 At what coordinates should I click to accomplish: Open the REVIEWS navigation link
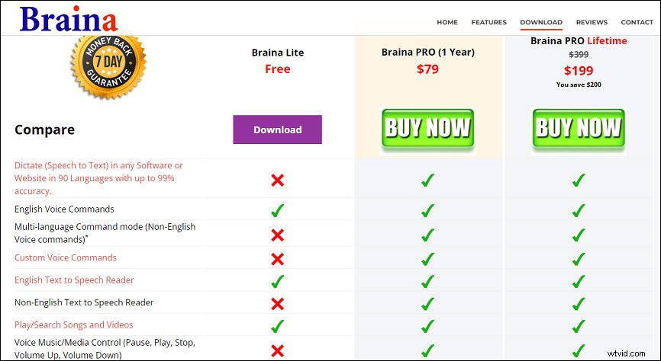point(592,22)
